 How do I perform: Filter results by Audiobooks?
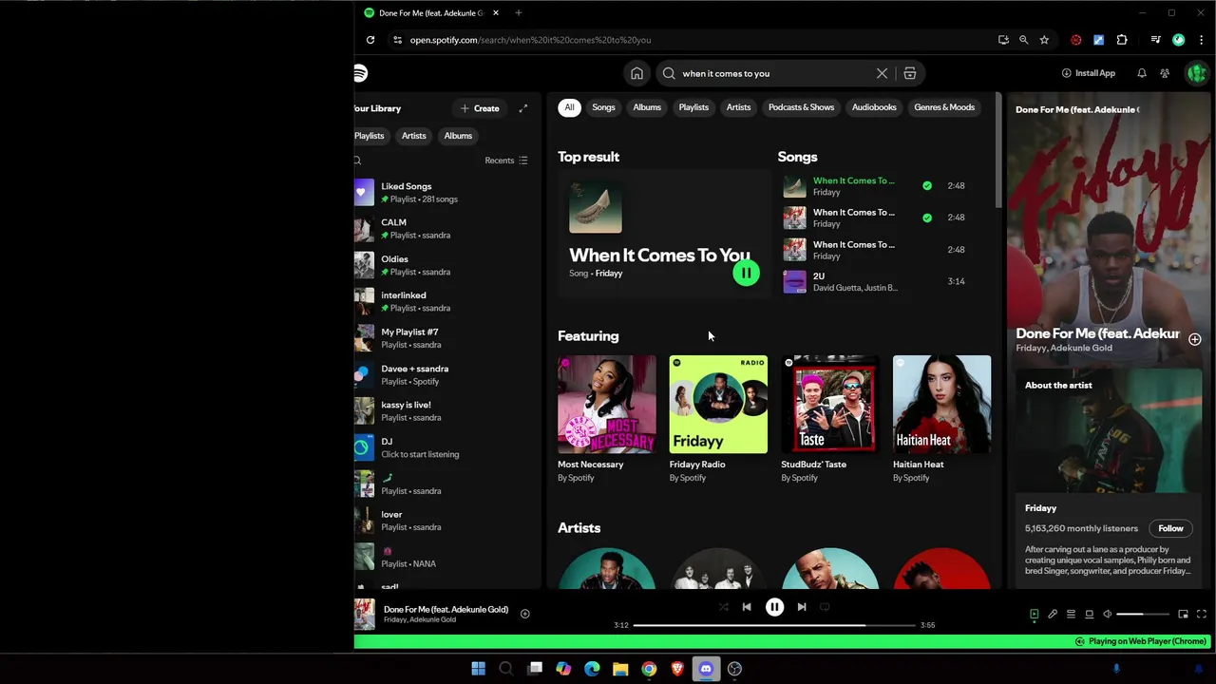(874, 107)
